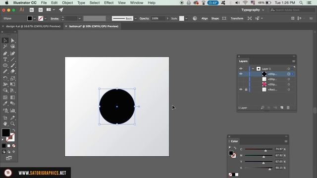Viewport: 317px width, 178px height.
Task: Open Adobe Bridge from the top bar
Action: [x=32, y=10]
